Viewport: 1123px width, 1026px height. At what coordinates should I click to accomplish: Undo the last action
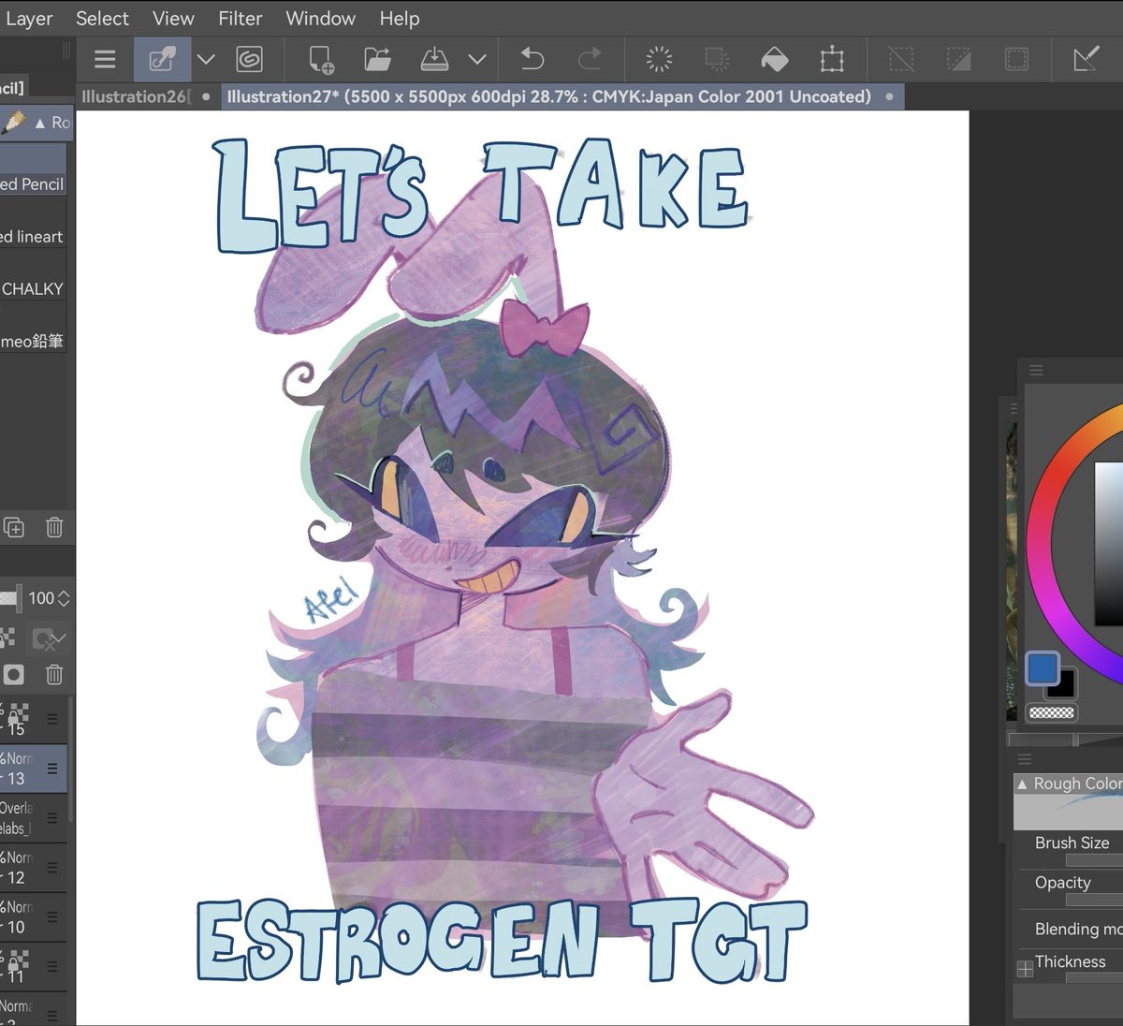(x=532, y=60)
